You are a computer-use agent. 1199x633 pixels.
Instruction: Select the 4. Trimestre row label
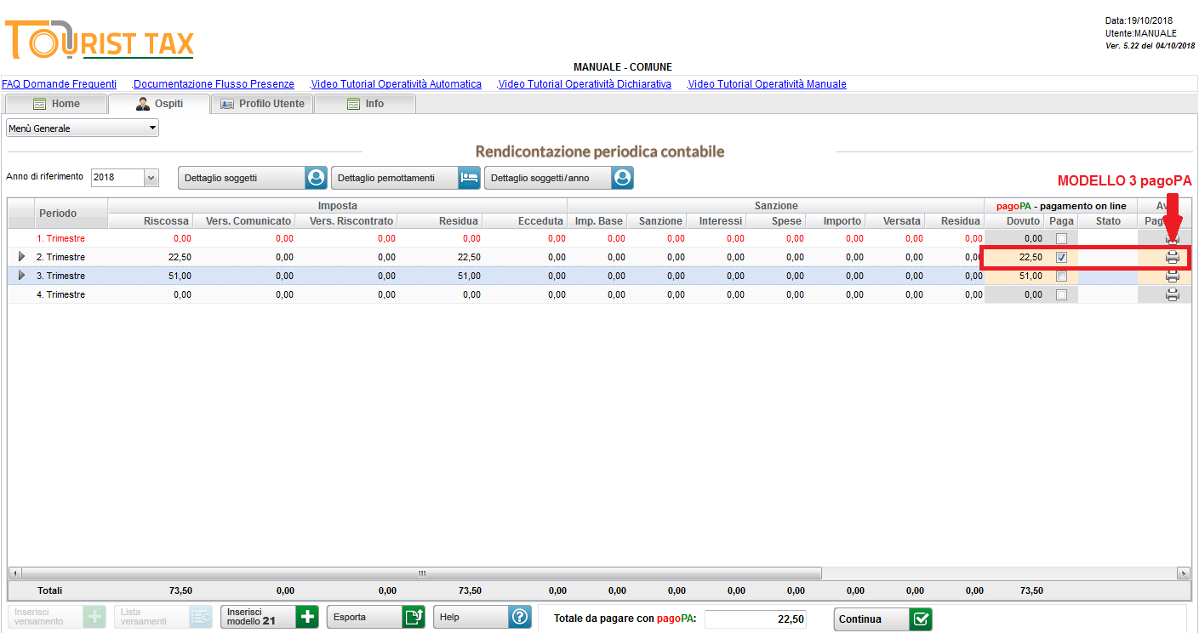60,294
